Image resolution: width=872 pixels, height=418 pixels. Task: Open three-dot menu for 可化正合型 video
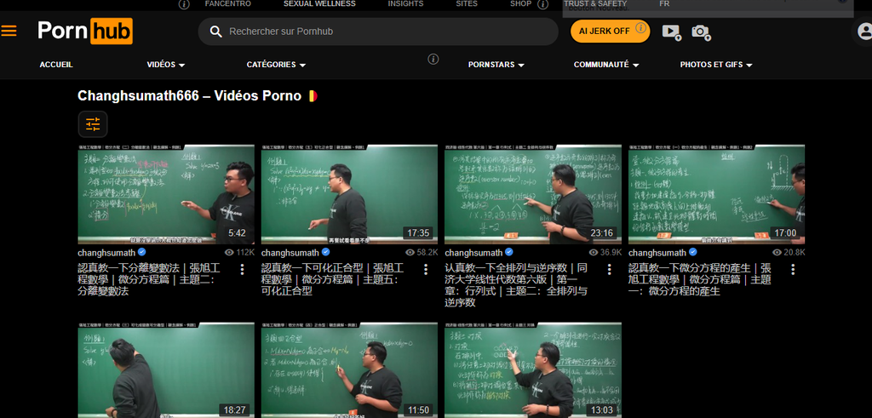coord(426,269)
